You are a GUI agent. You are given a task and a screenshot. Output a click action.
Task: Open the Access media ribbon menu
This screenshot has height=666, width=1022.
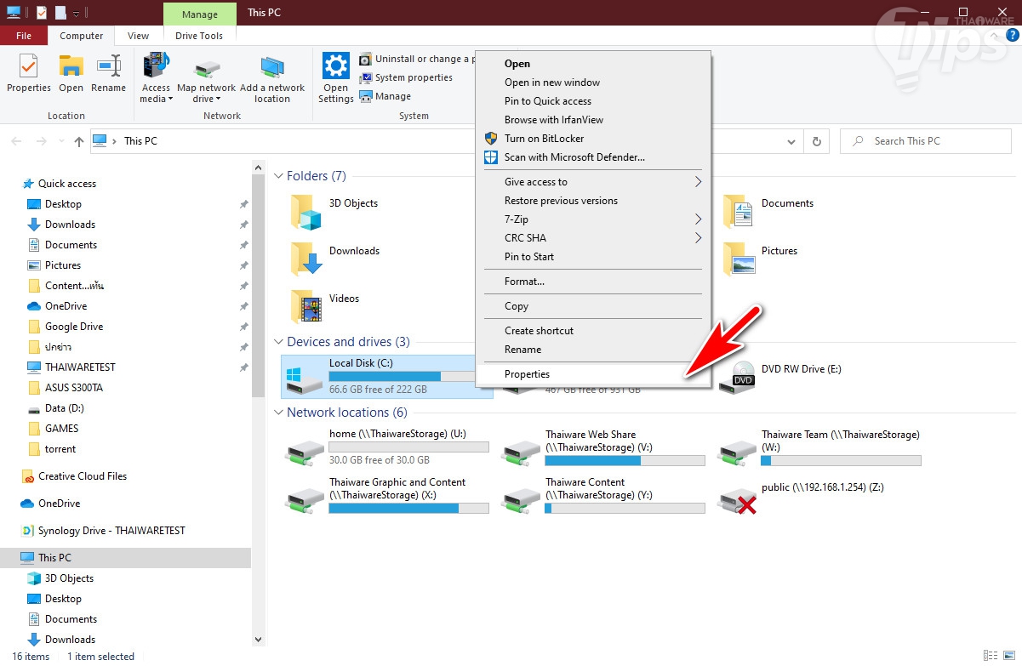(x=156, y=78)
